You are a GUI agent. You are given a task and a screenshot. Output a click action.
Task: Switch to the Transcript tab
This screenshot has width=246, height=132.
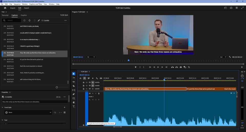[x=5, y=15]
